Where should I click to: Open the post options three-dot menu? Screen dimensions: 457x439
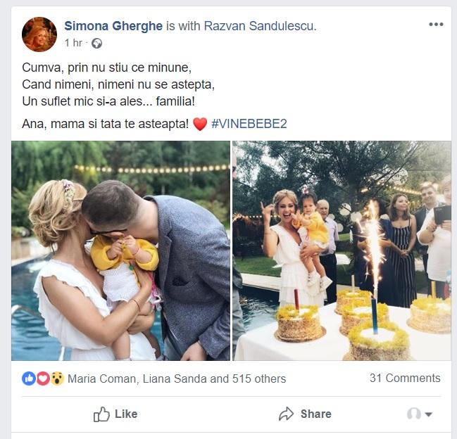click(x=436, y=24)
